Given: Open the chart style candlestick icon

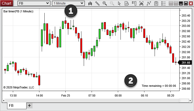Looking at the screenshot, I should coord(90,3).
